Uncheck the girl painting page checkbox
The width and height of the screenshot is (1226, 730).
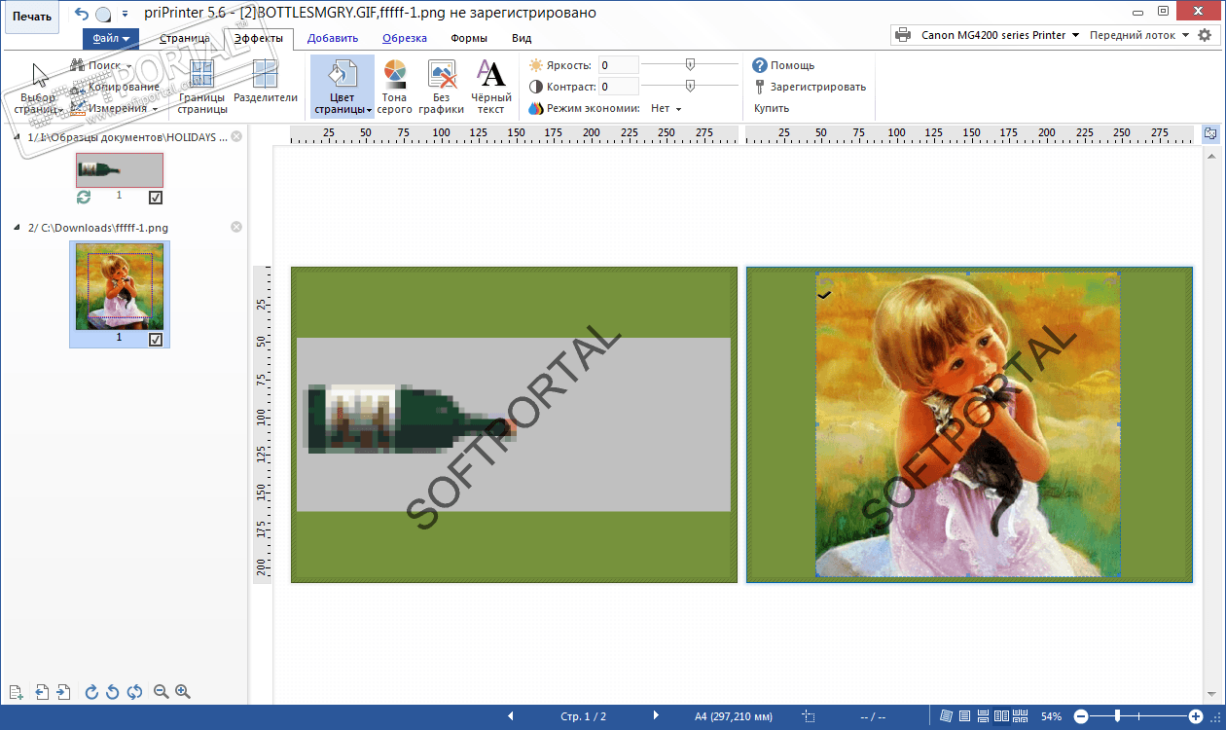point(156,340)
